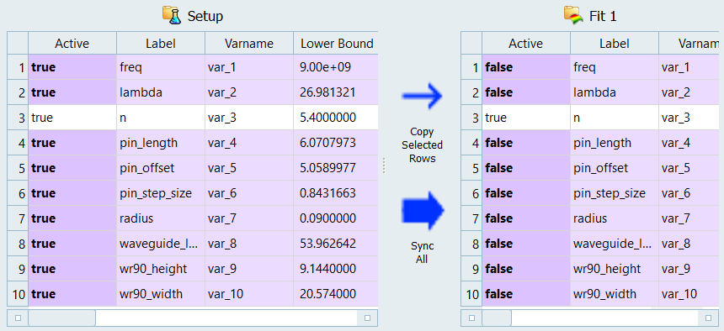Click Setup table left scroll arrow
The image size is (724, 331).
pos(18,318)
